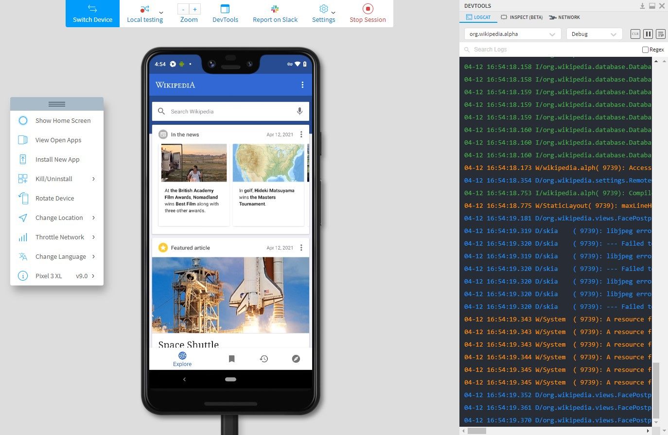Screen dimensions: 668x435
Task: Zoom out with the minus button
Action: click(x=183, y=9)
